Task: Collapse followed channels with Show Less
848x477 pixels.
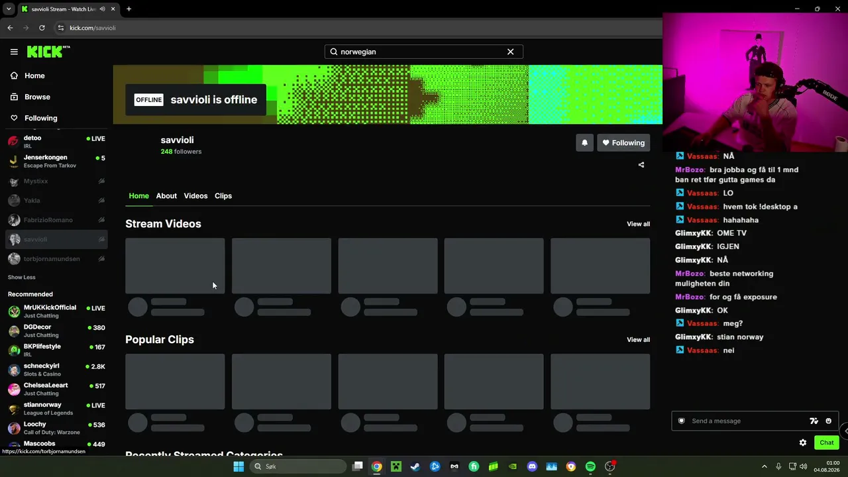Action: tap(22, 277)
